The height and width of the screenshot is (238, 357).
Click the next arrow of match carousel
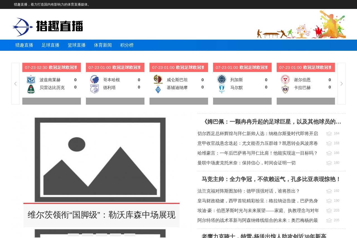pyautogui.click(x=342, y=84)
